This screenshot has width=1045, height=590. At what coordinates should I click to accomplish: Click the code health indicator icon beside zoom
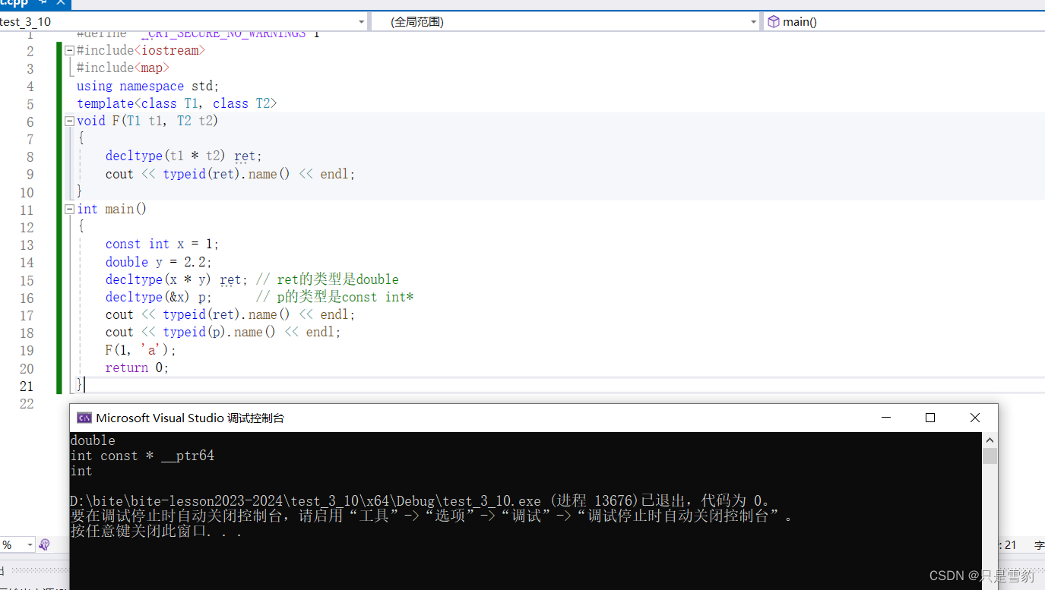pyautogui.click(x=44, y=544)
